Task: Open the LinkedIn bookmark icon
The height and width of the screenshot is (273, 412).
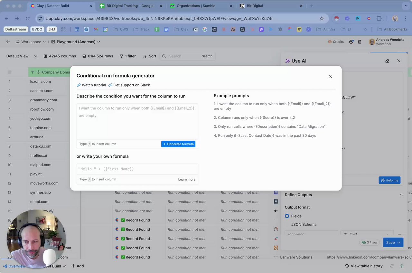Action: (x=77, y=29)
